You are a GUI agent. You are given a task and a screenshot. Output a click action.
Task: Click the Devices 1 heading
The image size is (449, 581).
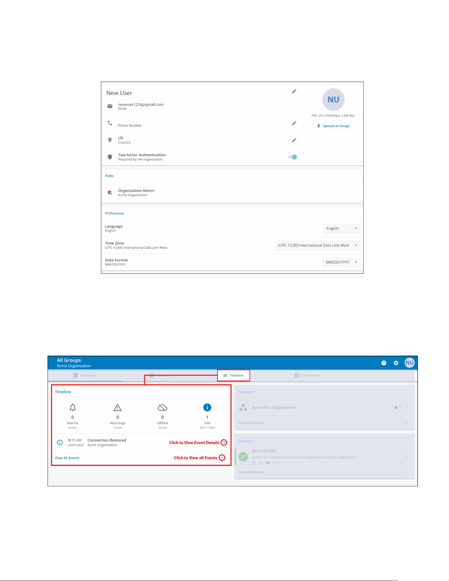pyautogui.click(x=247, y=441)
